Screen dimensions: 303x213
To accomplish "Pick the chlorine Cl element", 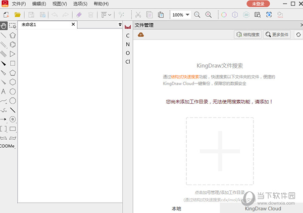I will tap(128, 62).
